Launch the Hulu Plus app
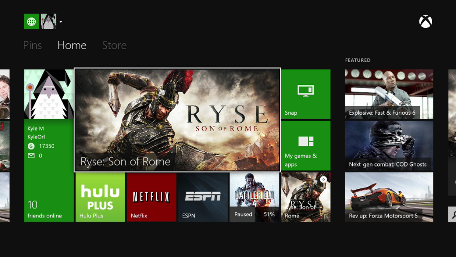This screenshot has width=456, height=257. click(100, 197)
